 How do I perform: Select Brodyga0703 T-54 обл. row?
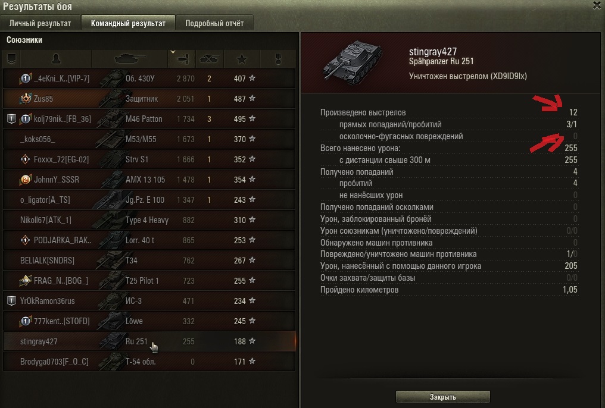149,362
